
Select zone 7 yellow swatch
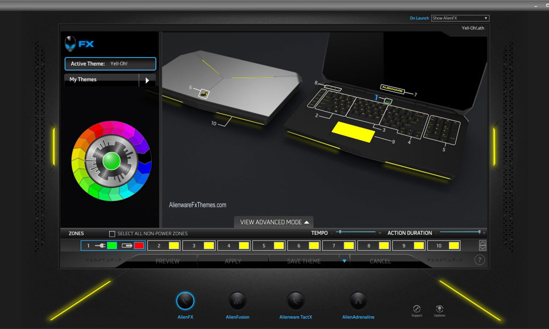[x=349, y=245]
